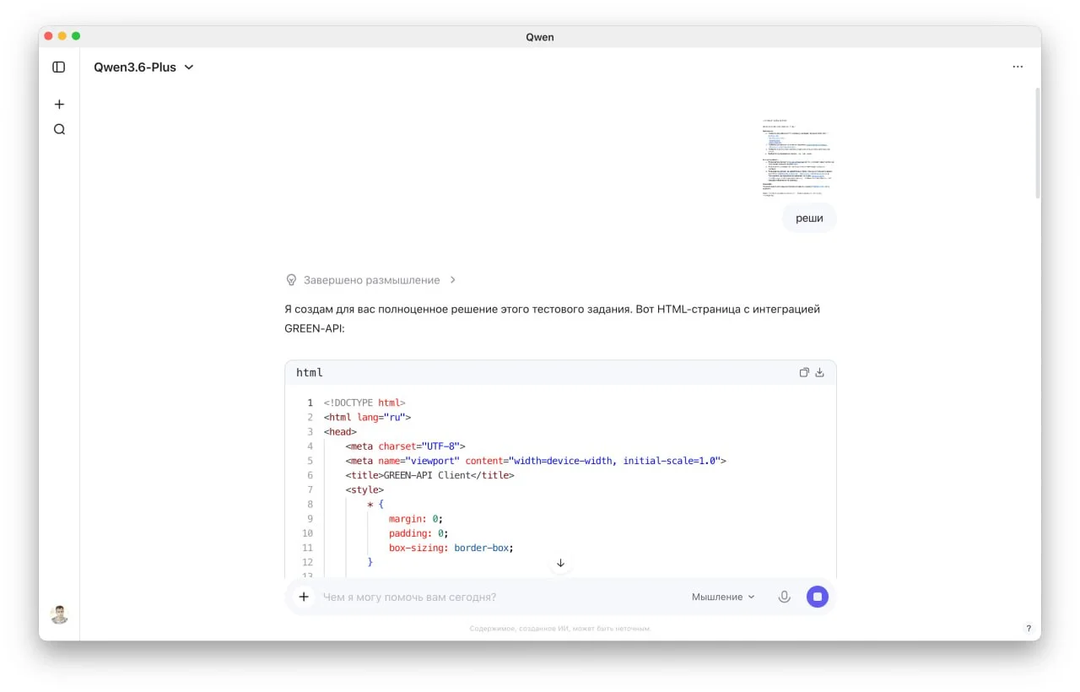
Task: Stop response generation button
Action: point(817,597)
